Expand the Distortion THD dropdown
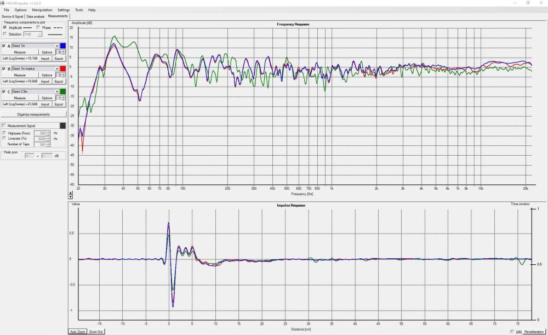Image resolution: width=548 pixels, height=335 pixels. (39, 34)
